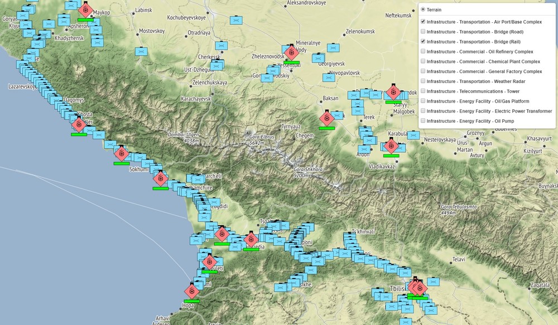Click the green bar below the Hopa air base
Image resolution: width=558 pixels, height=325 pixels.
coord(192,301)
